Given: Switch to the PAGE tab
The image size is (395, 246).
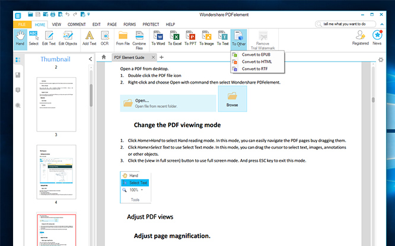Looking at the screenshot, I should tap(112, 24).
